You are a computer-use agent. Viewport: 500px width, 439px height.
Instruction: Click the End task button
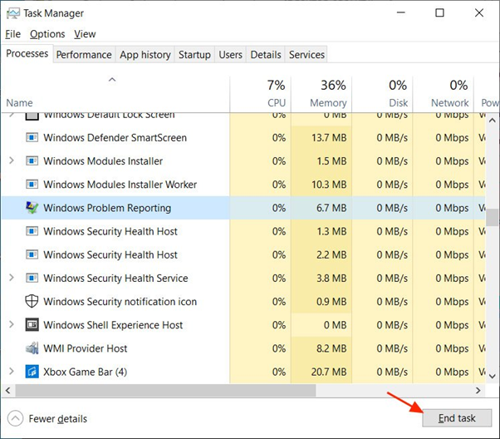(457, 418)
